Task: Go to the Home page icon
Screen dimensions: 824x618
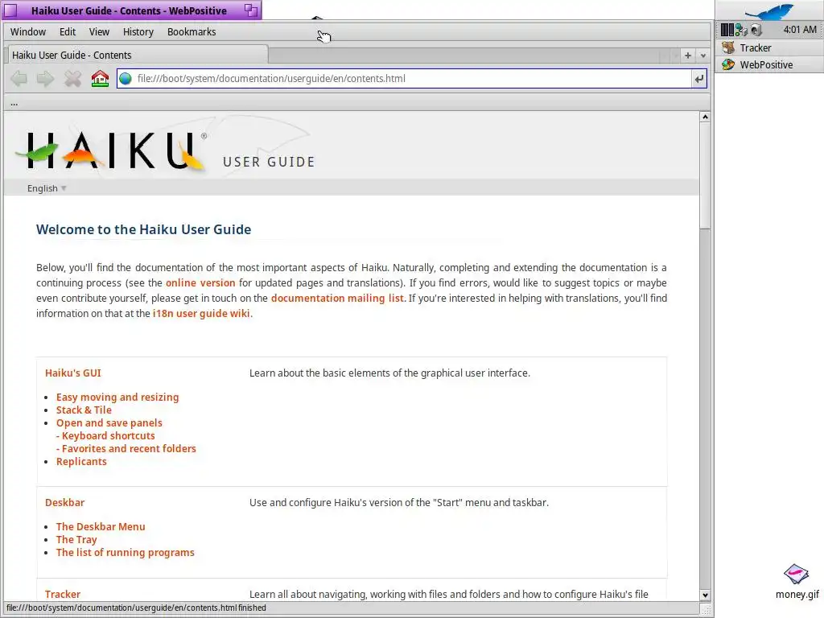Action: [100, 79]
